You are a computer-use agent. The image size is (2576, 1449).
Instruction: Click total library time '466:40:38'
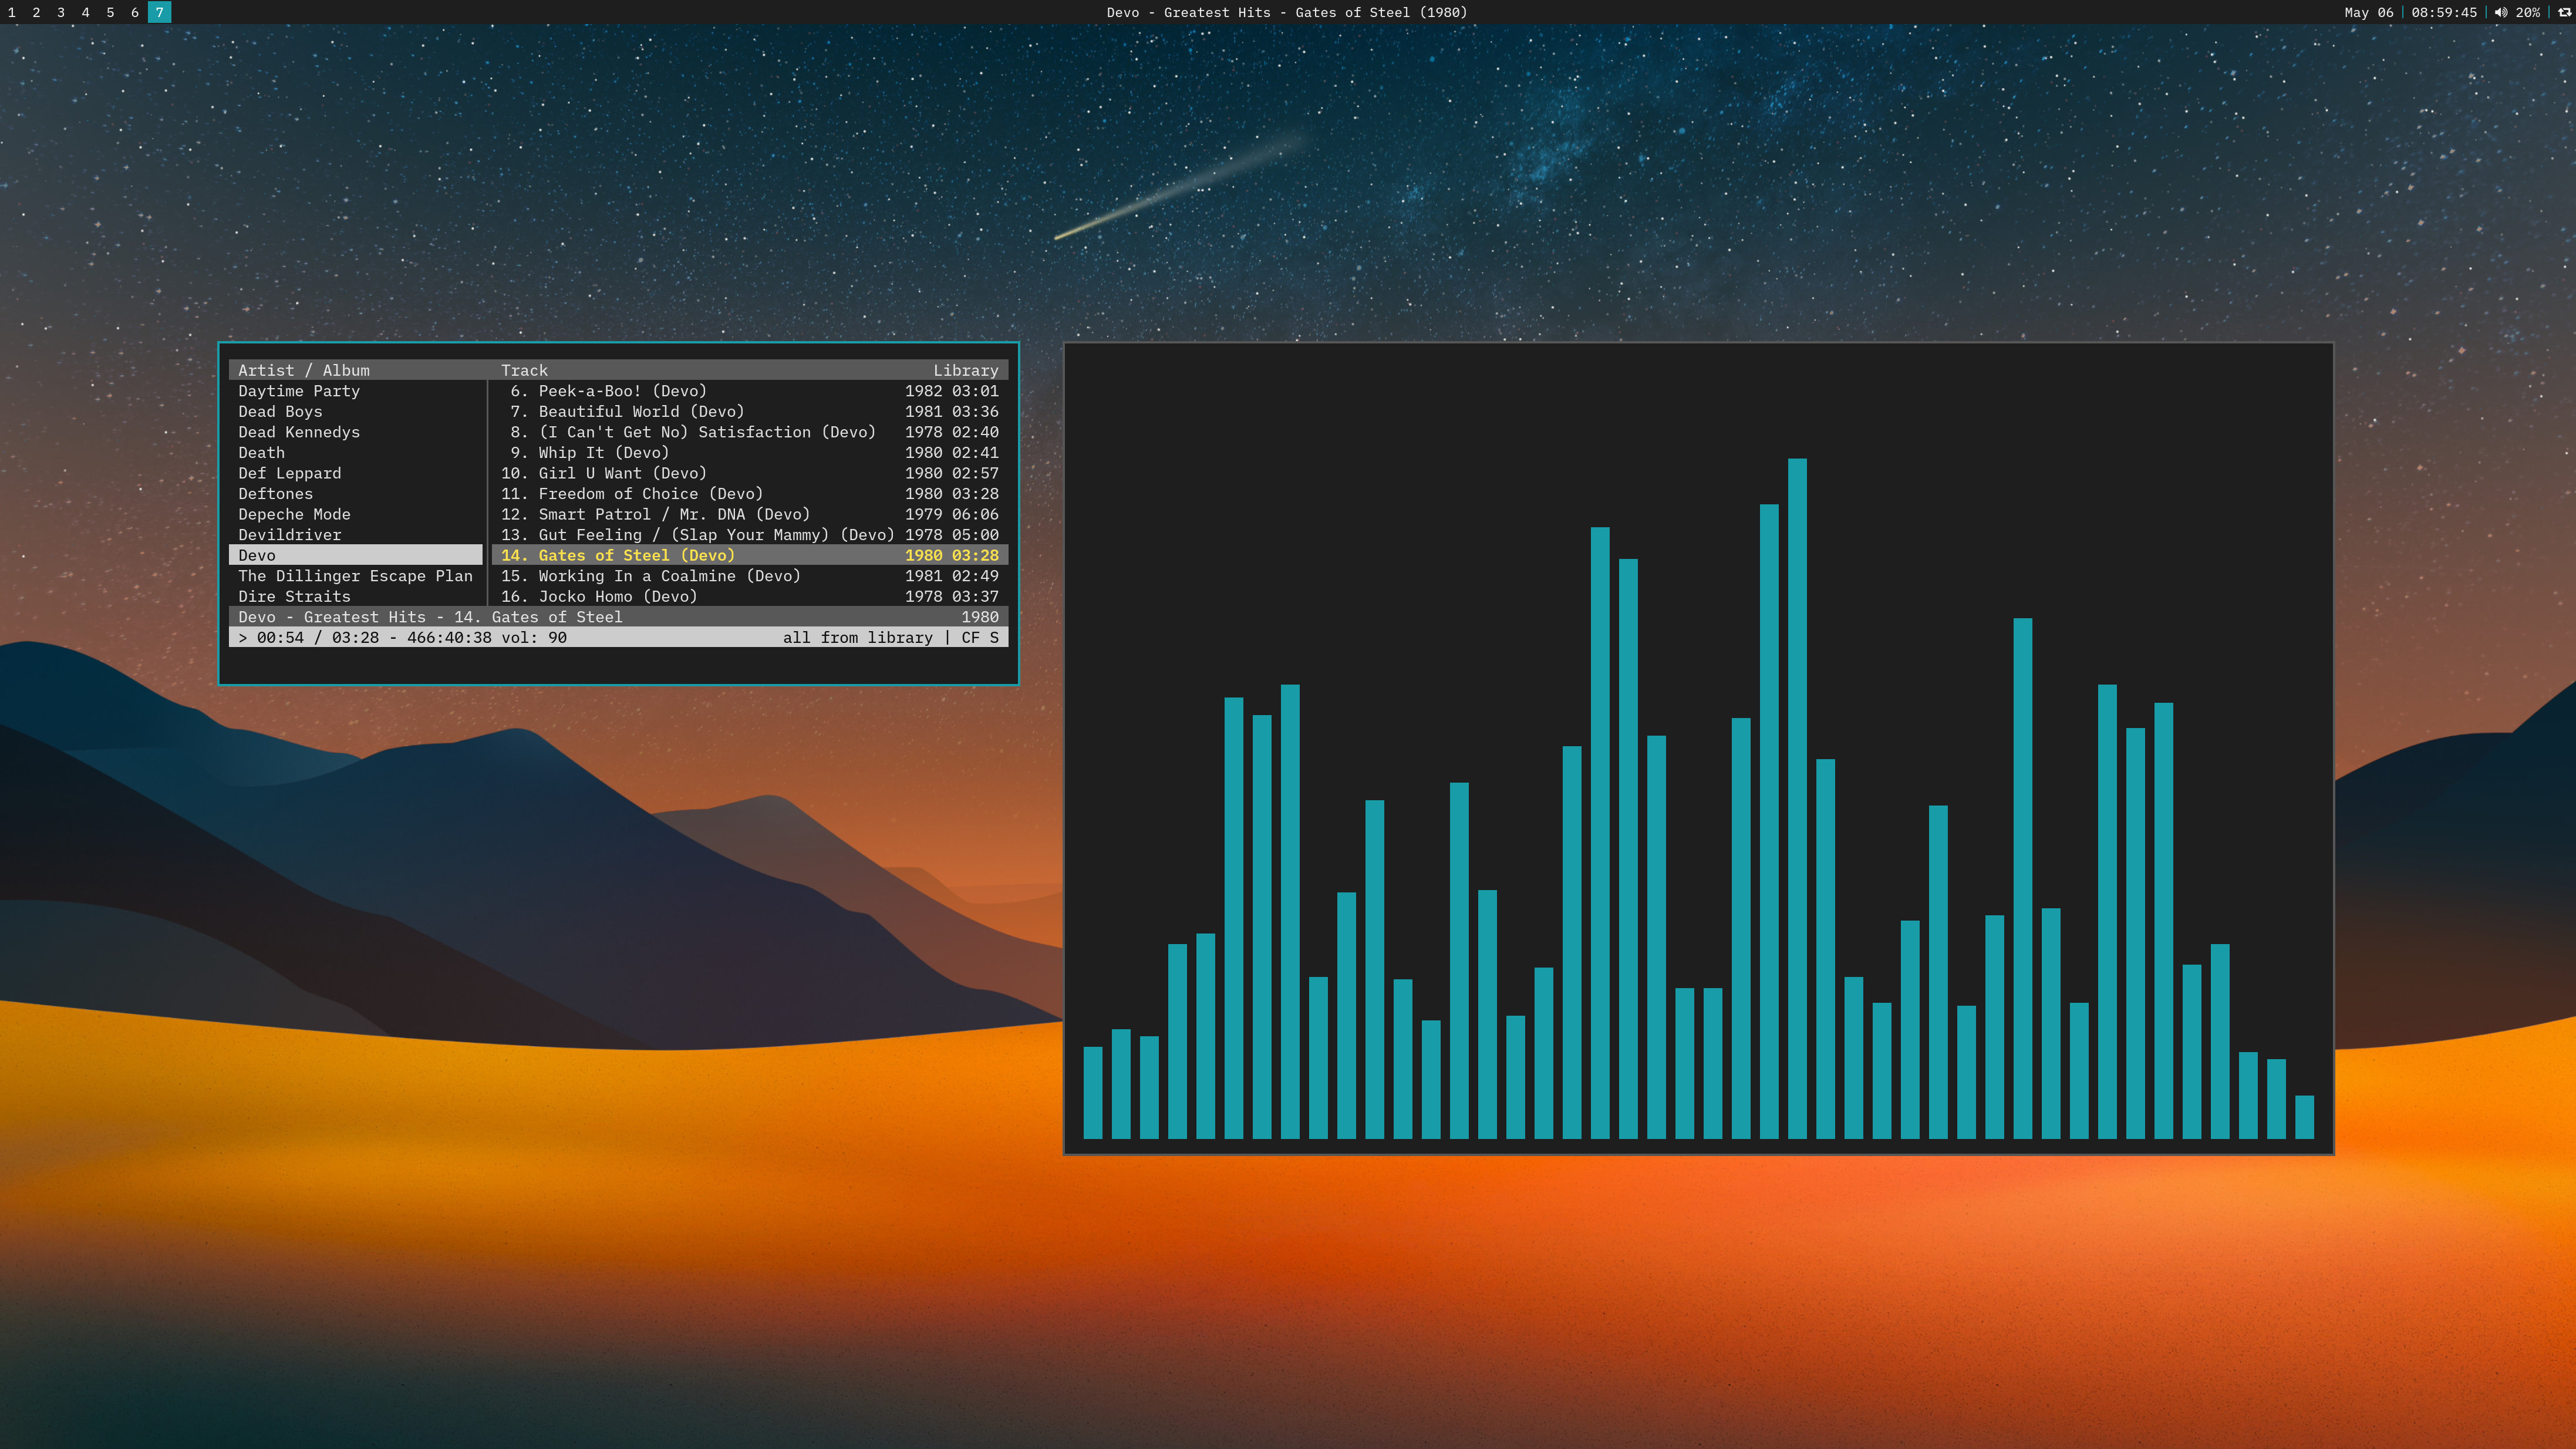pos(449,637)
